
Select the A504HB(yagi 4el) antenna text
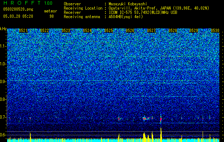coord(126,17)
